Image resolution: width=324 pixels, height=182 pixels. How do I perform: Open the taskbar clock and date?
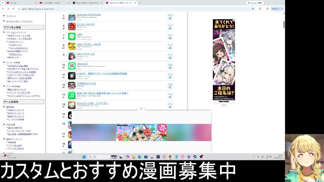pyautogui.click(x=278, y=157)
